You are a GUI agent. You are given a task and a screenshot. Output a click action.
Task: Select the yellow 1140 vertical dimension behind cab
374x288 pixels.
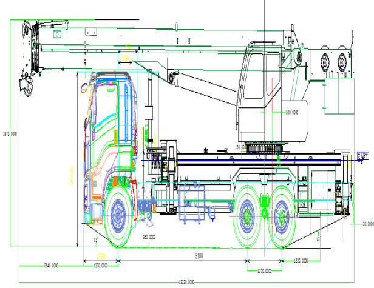pyautogui.click(x=141, y=136)
